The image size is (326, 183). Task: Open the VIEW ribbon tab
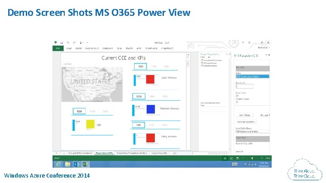pos(139,48)
